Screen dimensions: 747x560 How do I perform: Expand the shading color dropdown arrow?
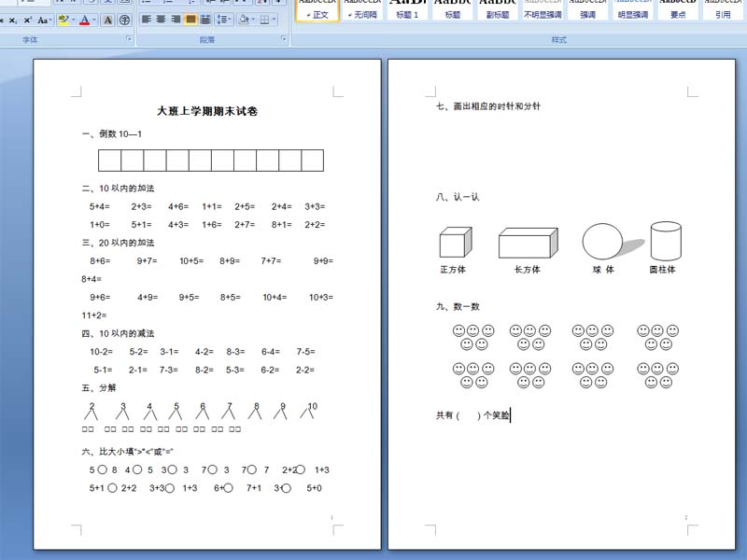253,20
